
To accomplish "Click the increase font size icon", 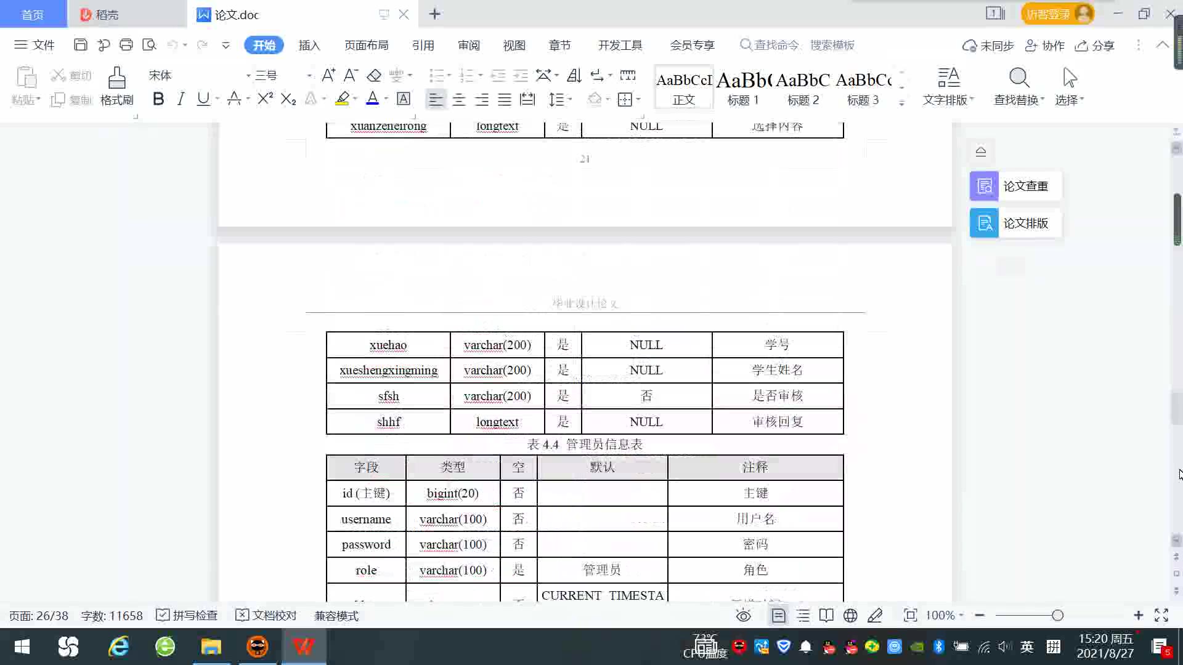I will (x=328, y=75).
